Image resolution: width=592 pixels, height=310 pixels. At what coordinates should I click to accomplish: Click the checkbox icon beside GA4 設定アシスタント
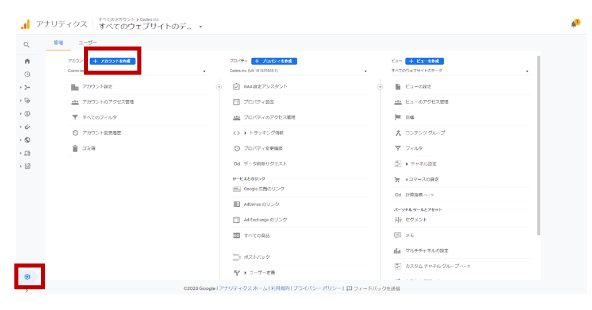tap(236, 87)
